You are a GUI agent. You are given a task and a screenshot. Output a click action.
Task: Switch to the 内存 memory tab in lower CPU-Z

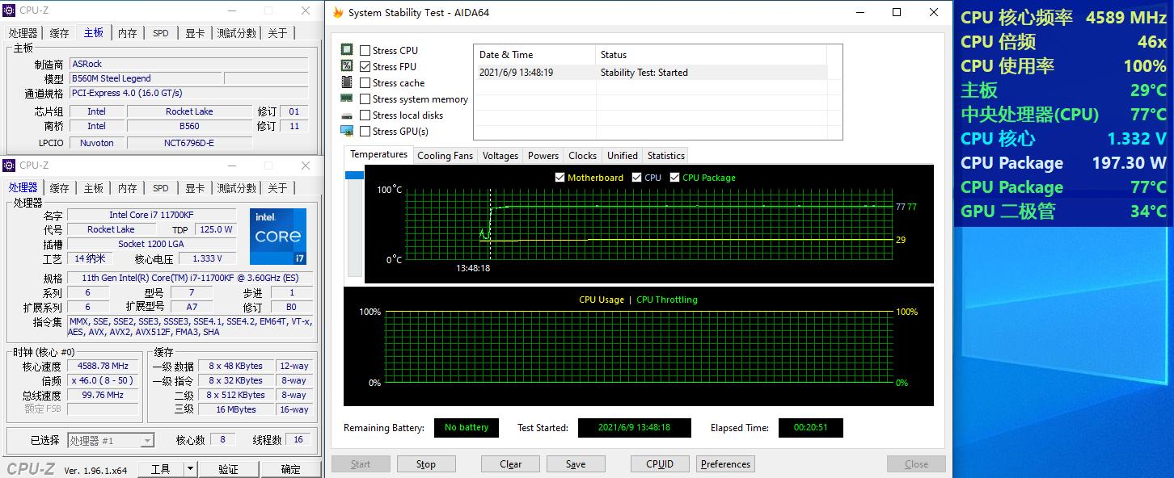click(x=128, y=188)
